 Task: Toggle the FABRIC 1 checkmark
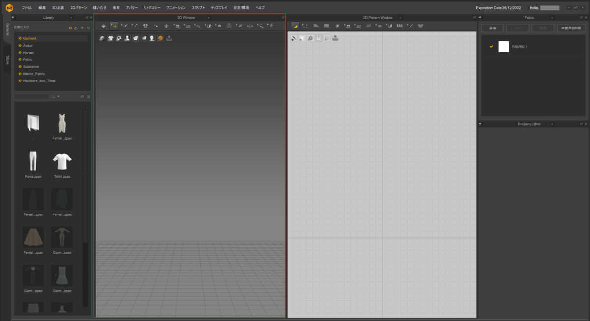pyautogui.click(x=491, y=46)
